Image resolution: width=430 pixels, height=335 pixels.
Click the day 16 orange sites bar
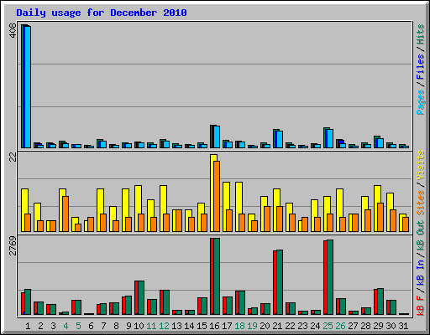point(217,196)
